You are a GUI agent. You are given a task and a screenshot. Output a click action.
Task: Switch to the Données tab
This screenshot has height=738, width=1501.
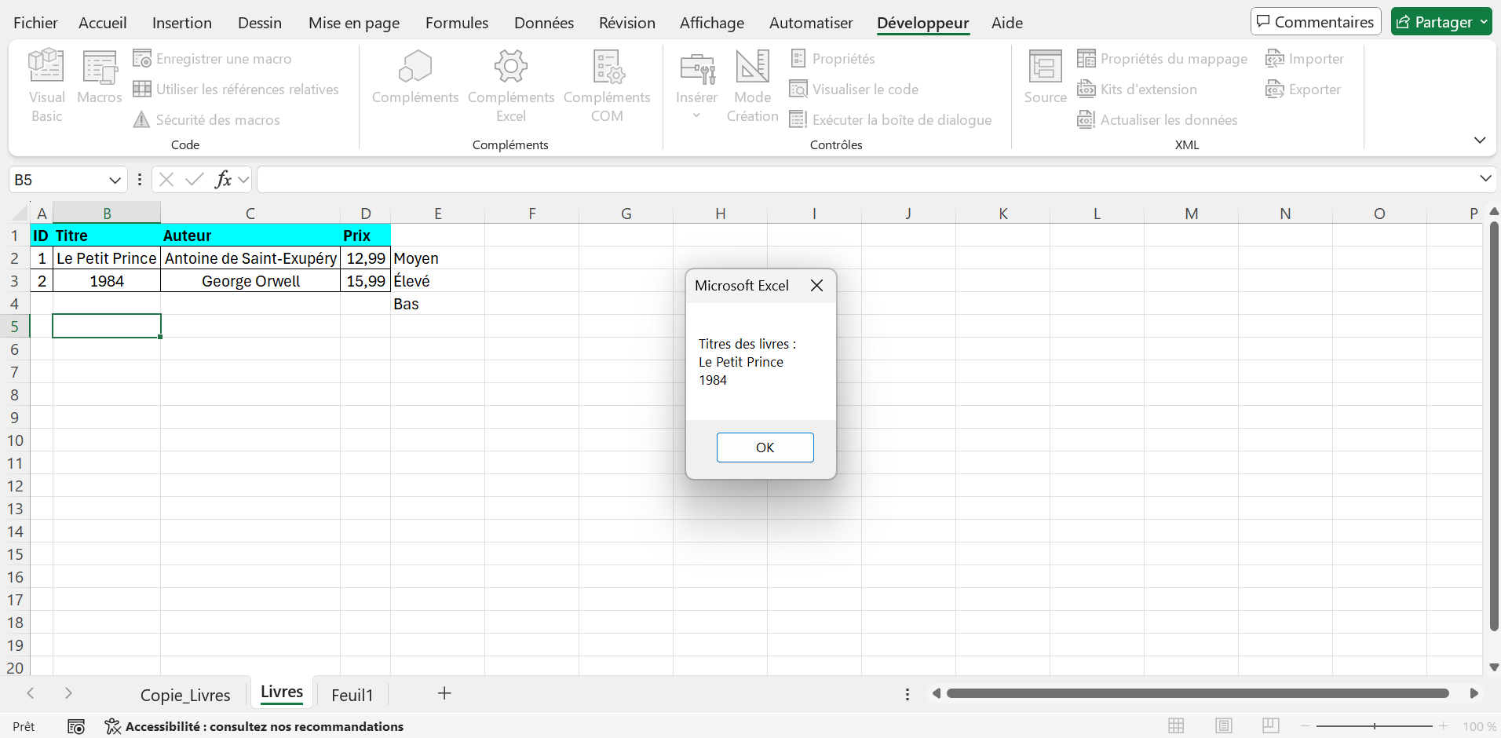coord(543,23)
